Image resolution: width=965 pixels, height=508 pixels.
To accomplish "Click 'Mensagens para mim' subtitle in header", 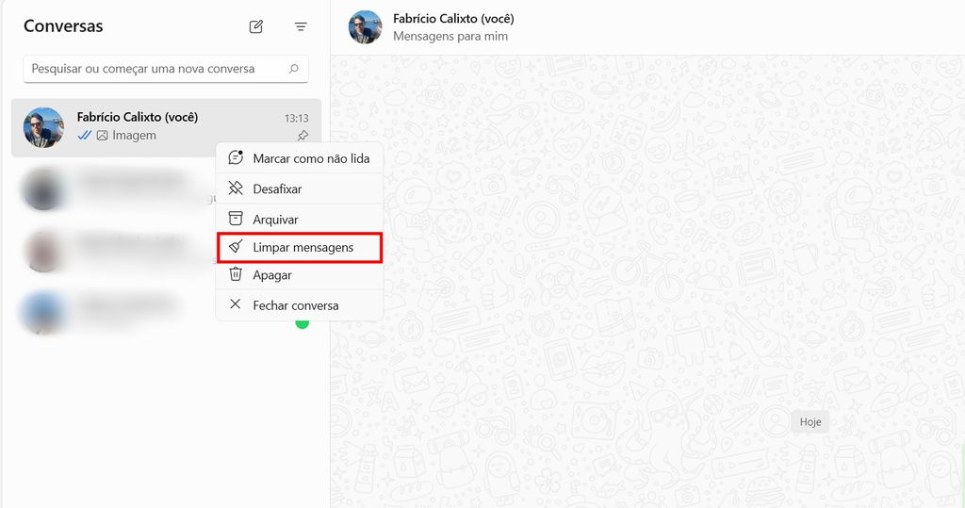I will [x=450, y=37].
